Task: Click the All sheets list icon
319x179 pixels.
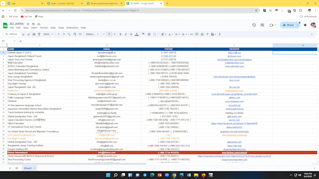Action: (17, 168)
